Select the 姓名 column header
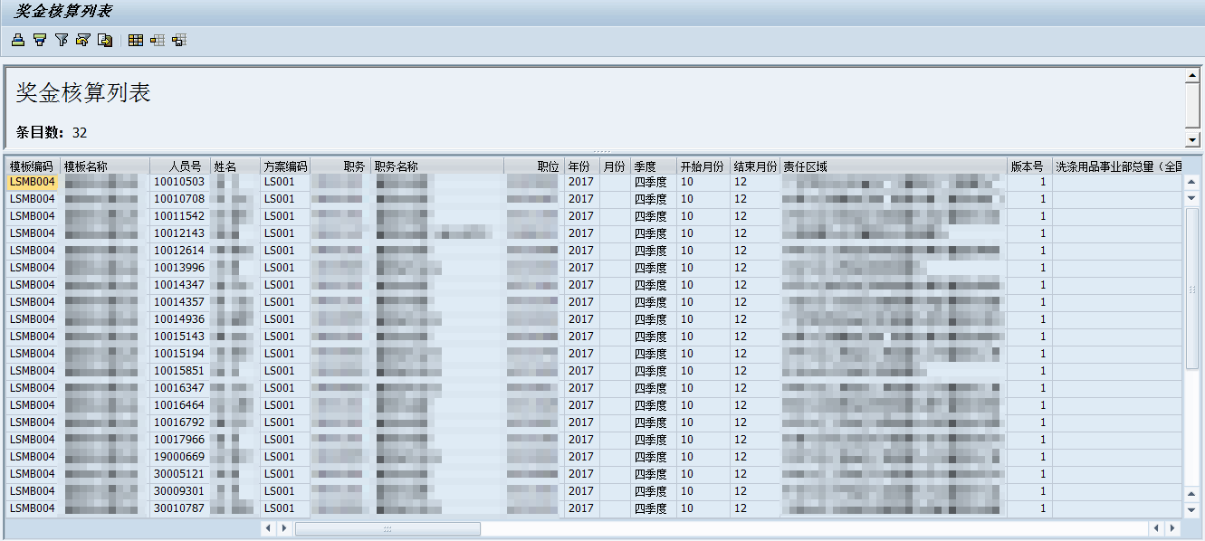1205x541 pixels. (234, 166)
